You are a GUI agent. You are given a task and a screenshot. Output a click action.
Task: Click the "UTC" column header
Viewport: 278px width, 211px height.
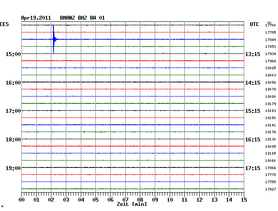[x=254, y=24]
